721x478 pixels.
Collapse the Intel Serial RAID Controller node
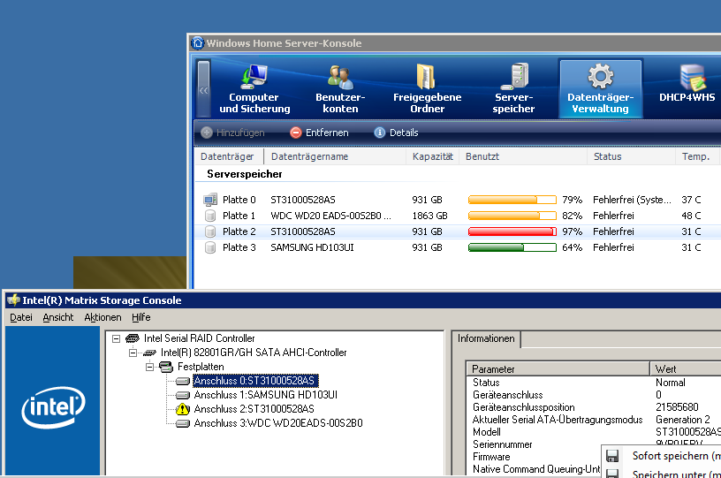[117, 338]
